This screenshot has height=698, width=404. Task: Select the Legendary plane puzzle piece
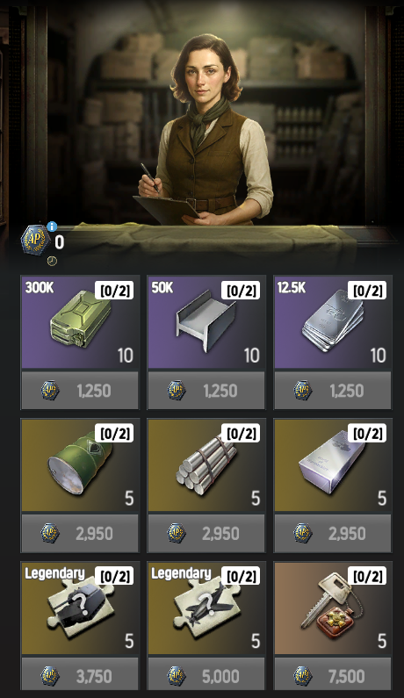click(206, 608)
